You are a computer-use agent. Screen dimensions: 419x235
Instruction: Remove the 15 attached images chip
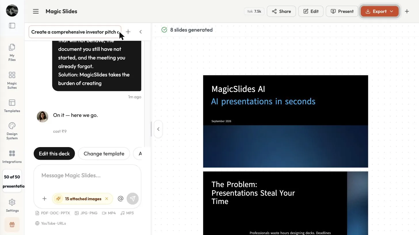[x=107, y=199]
